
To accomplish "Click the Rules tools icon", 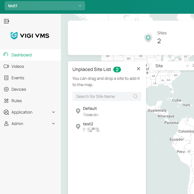I will point(6,101).
